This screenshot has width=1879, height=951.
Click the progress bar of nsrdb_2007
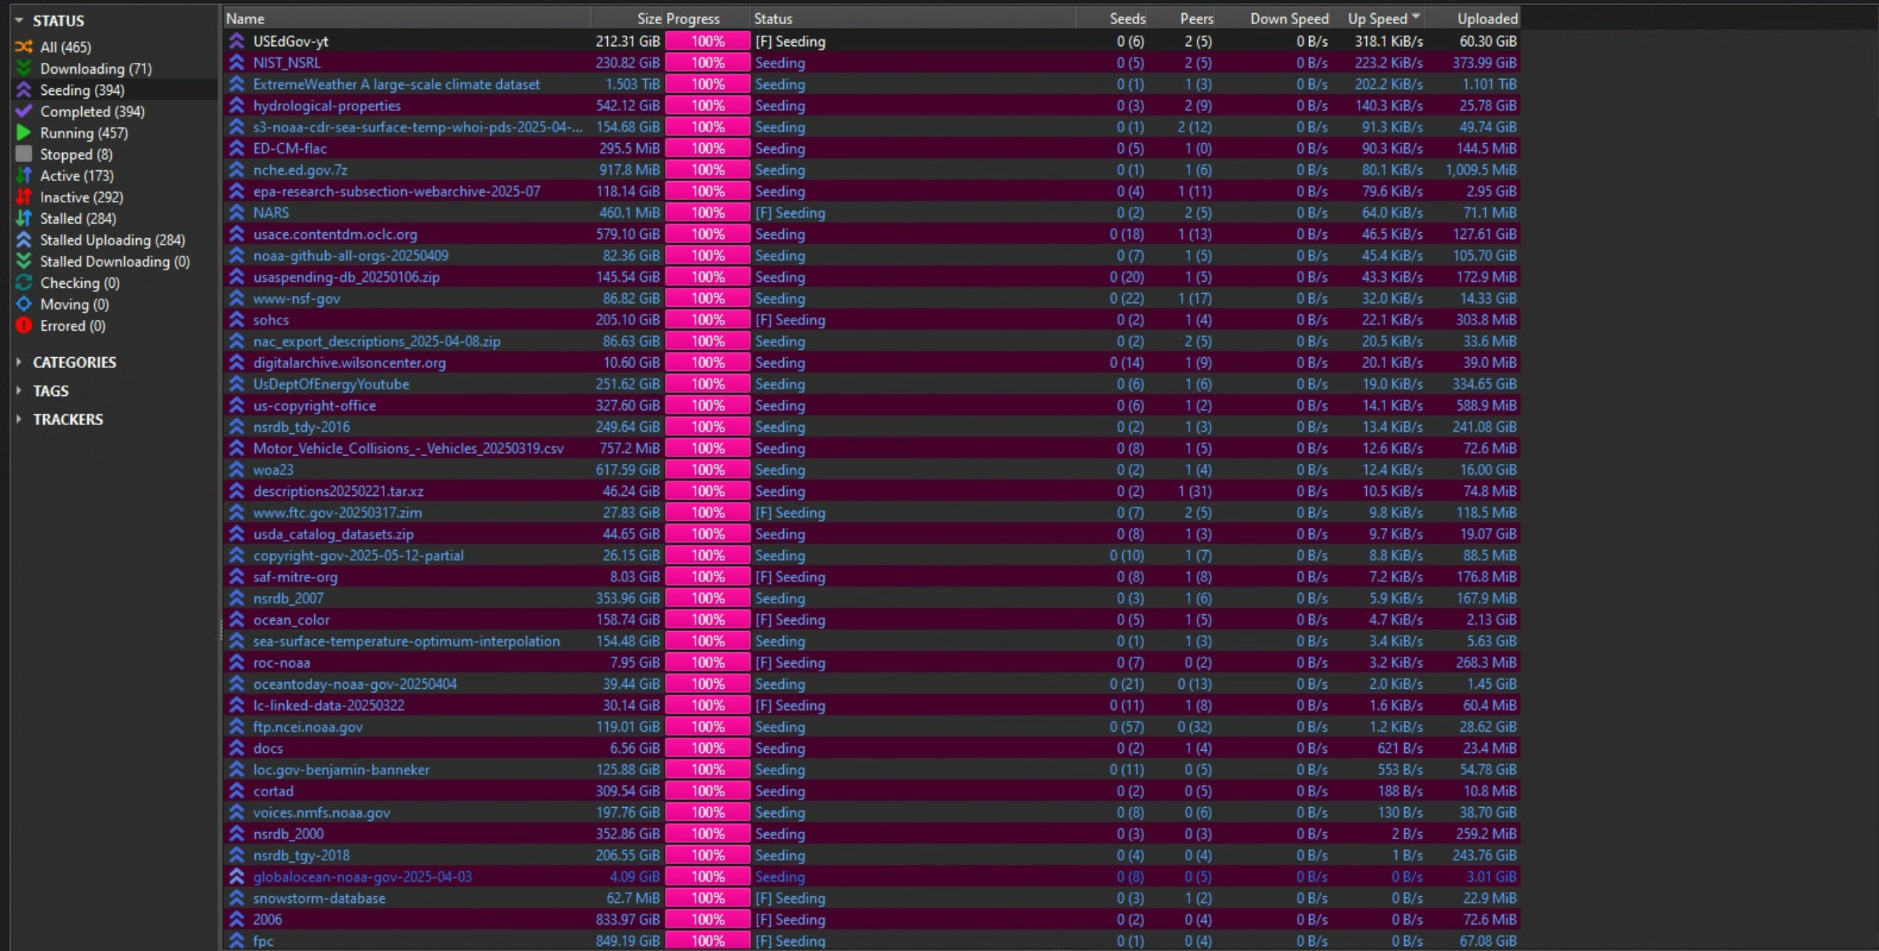point(707,598)
